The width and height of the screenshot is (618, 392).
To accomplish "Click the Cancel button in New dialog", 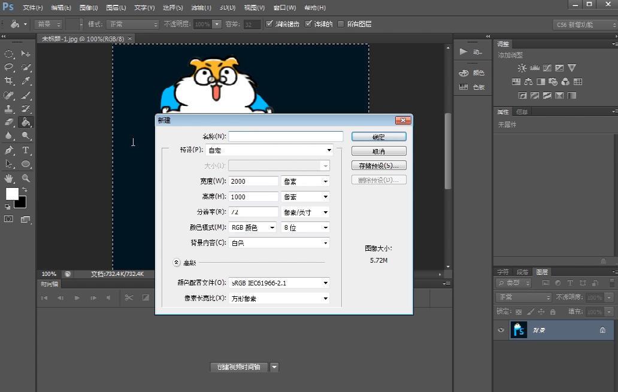I will (x=378, y=151).
